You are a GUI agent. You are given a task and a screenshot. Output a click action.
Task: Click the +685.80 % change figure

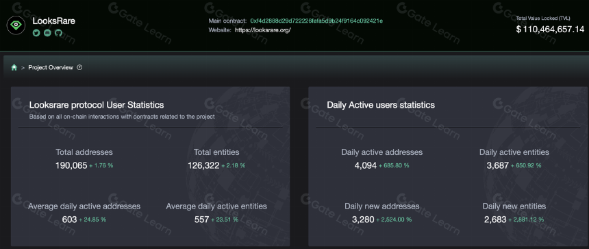tap(394, 165)
